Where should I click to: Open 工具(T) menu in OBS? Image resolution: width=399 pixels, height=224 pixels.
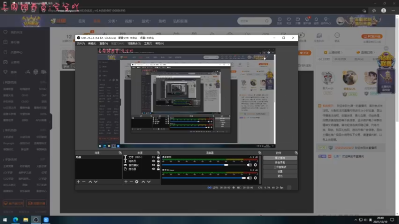148,44
